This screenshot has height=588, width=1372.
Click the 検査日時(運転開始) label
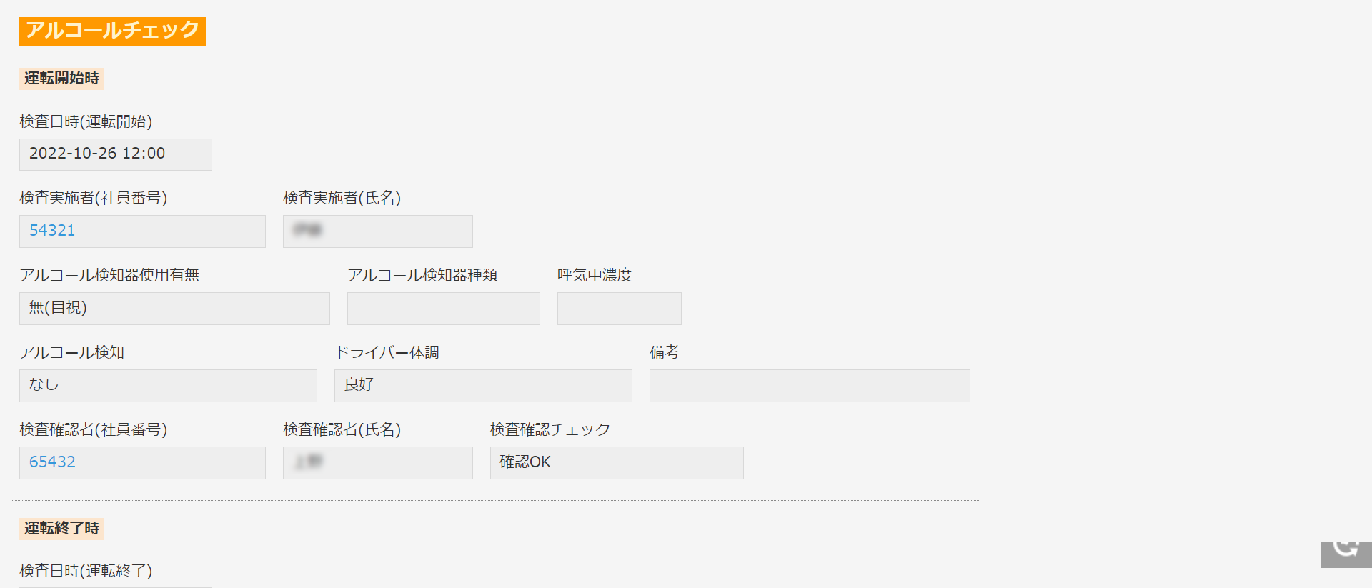point(86,121)
